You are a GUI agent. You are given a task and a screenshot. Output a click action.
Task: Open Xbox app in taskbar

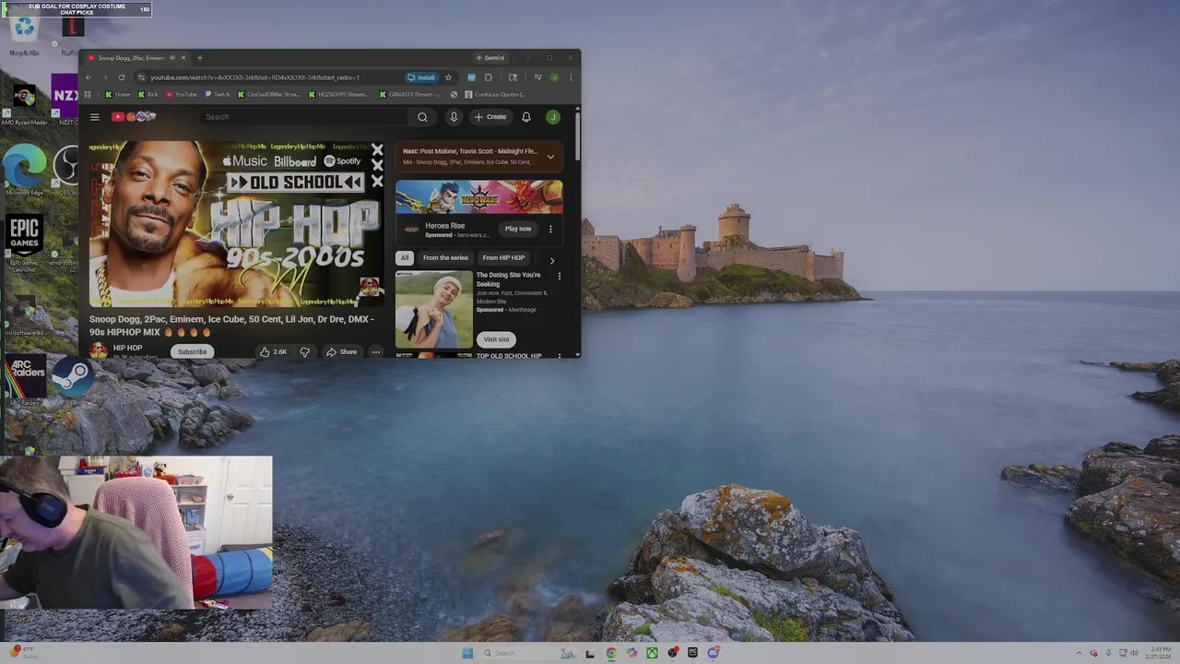pyautogui.click(x=652, y=653)
